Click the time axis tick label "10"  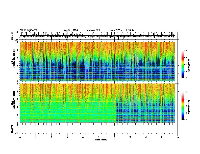point(178,137)
